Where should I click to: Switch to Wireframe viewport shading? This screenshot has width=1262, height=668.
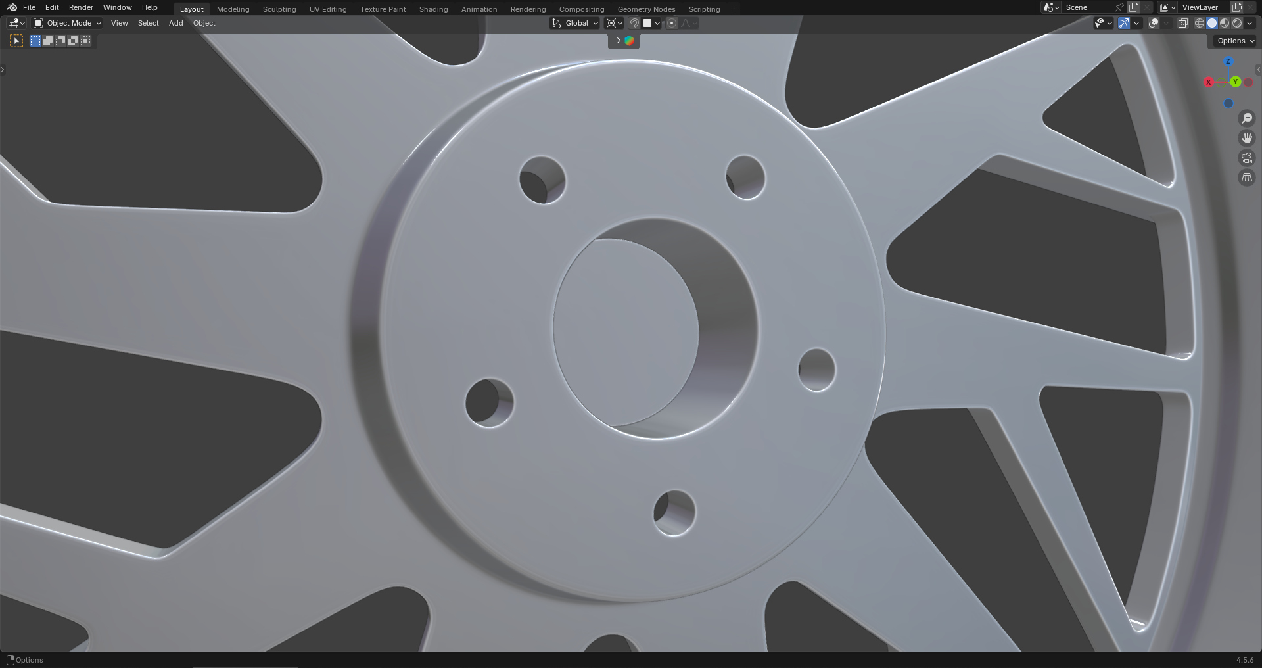(1200, 23)
